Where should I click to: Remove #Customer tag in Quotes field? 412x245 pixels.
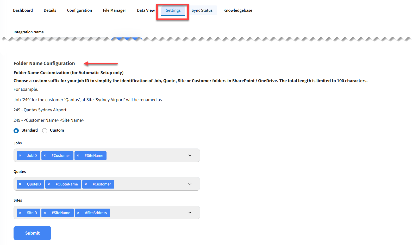pos(86,184)
